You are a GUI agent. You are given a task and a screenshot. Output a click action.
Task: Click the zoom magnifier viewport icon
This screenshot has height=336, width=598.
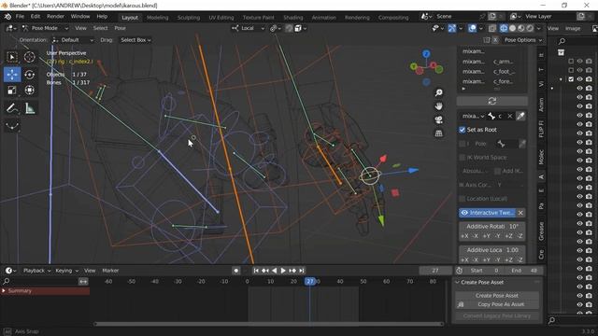pyautogui.click(x=439, y=92)
